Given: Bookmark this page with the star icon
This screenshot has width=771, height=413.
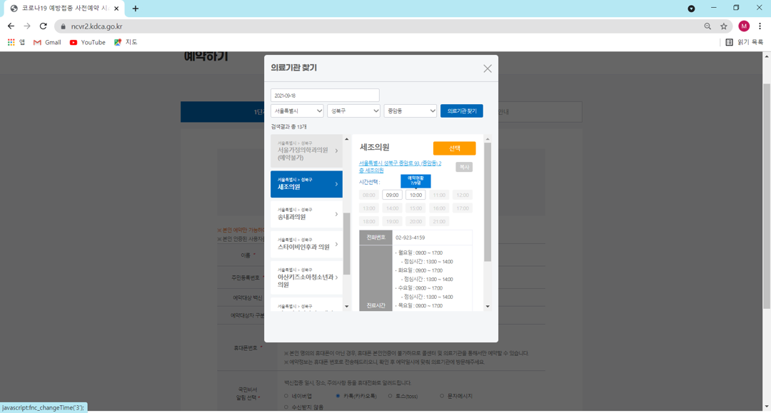Looking at the screenshot, I should coord(724,26).
